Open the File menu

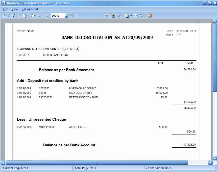(x=6, y=9)
